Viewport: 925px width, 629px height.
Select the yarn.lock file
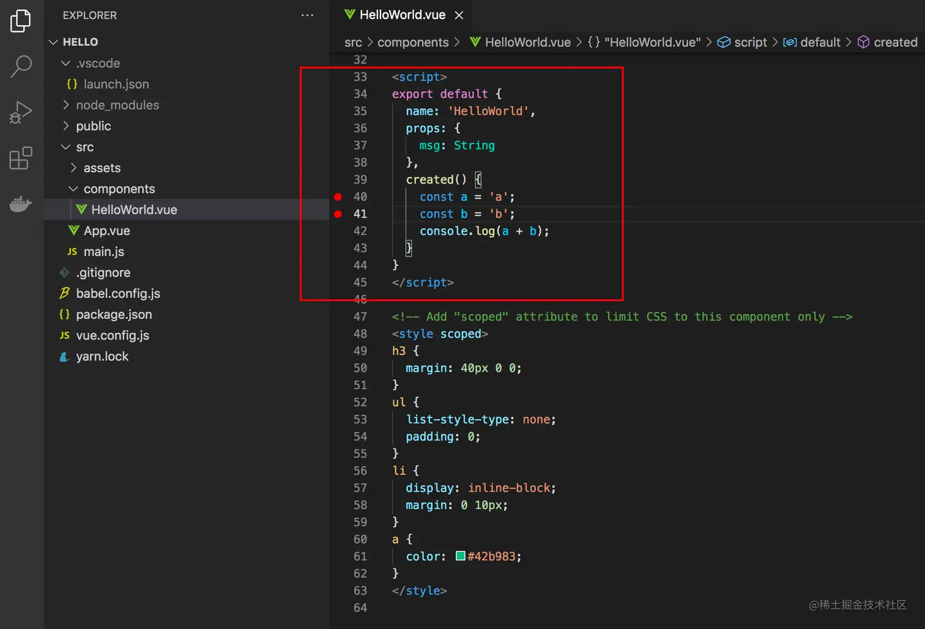102,355
